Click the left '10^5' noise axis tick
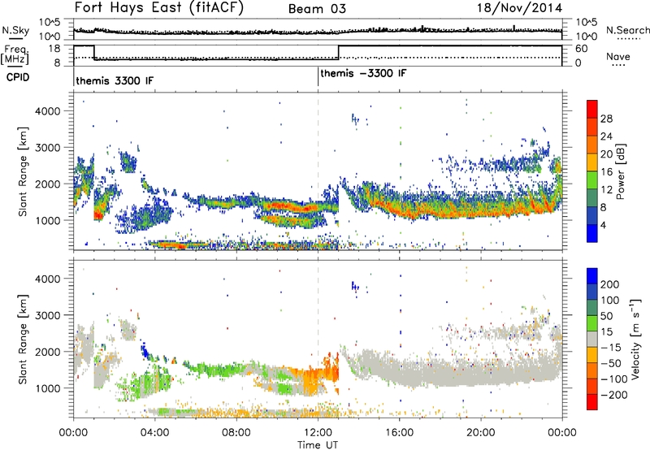 point(50,22)
